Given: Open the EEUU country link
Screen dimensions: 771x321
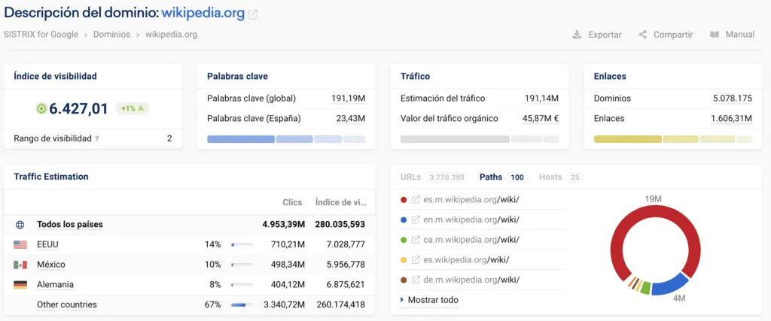Looking at the screenshot, I should [47, 244].
